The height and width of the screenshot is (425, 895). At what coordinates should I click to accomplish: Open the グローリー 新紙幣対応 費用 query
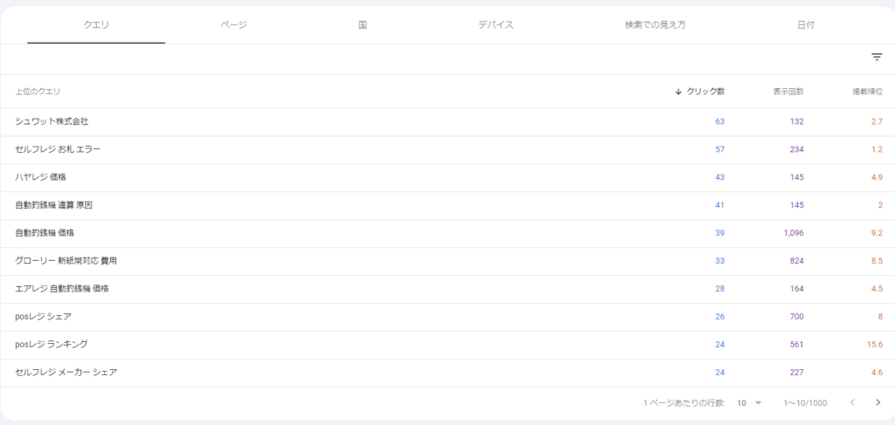click(x=66, y=261)
